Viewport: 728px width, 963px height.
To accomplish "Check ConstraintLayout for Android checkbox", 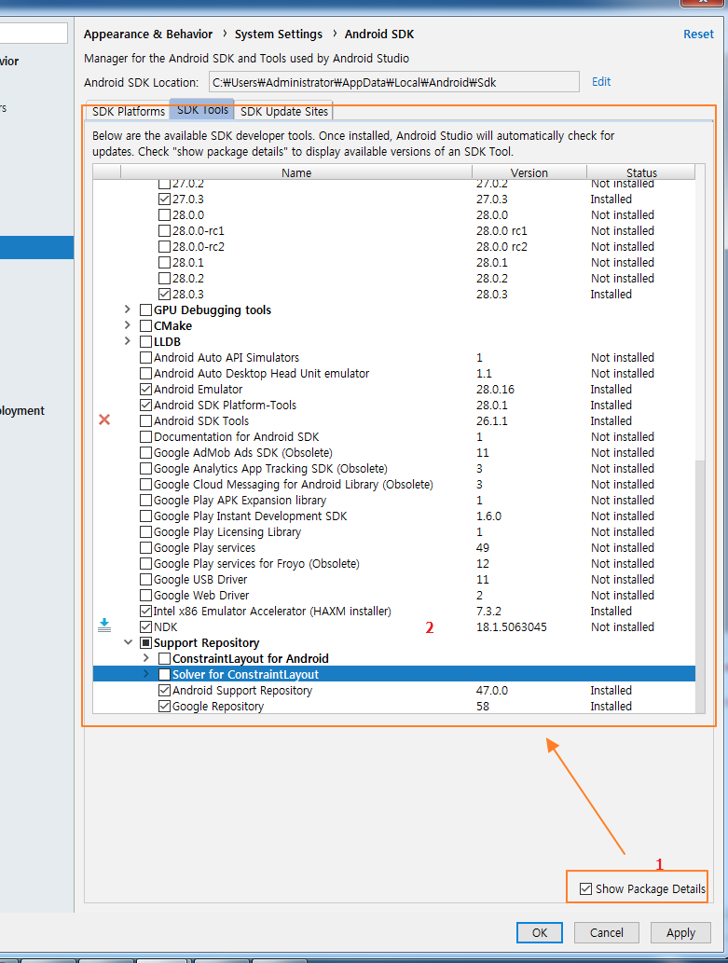I will 164,659.
